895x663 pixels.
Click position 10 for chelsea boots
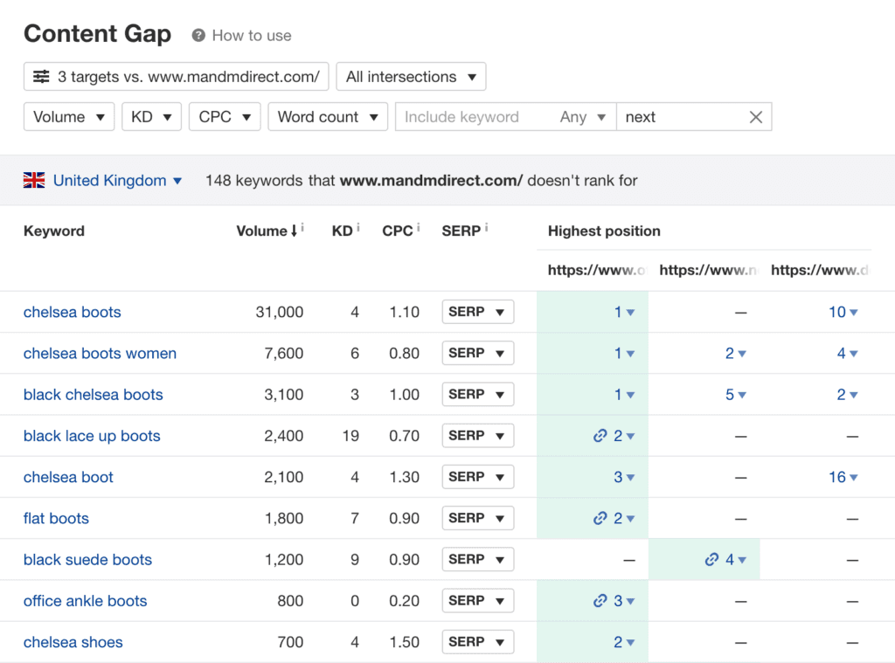(843, 312)
